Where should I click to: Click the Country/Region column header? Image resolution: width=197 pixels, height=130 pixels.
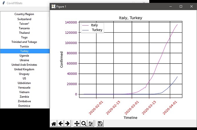click(24, 14)
